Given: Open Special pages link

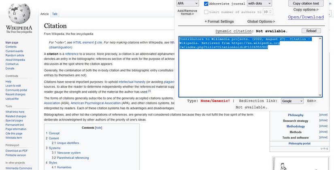Looking at the screenshot, I should tap(14, 121).
